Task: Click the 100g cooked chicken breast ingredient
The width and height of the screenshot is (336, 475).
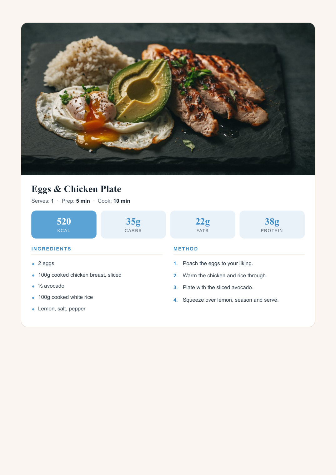Action: (x=80, y=275)
